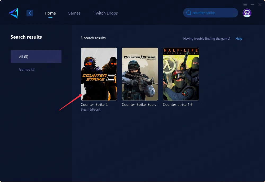265x182 pixels.
Task: Click the 3 search results count text
Action: pyautogui.click(x=93, y=38)
